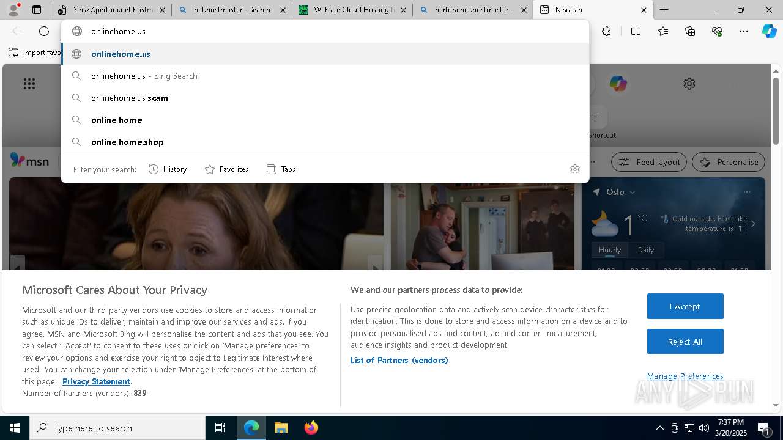Switch weather to Hourly view
This screenshot has width=783, height=440.
pos(610,250)
